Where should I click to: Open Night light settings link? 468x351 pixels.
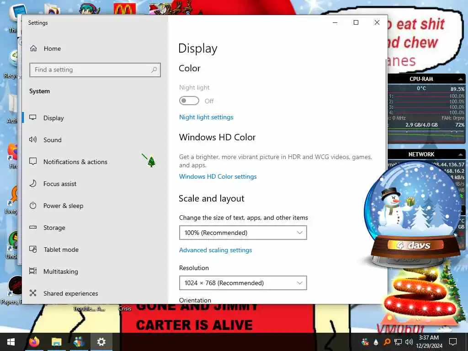point(206,117)
